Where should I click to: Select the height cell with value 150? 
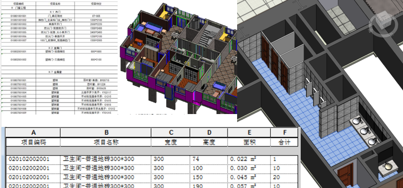209,178
